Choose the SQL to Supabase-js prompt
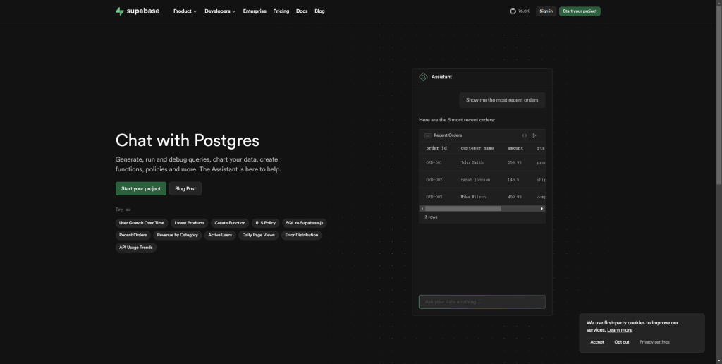722x364 pixels. coord(305,223)
